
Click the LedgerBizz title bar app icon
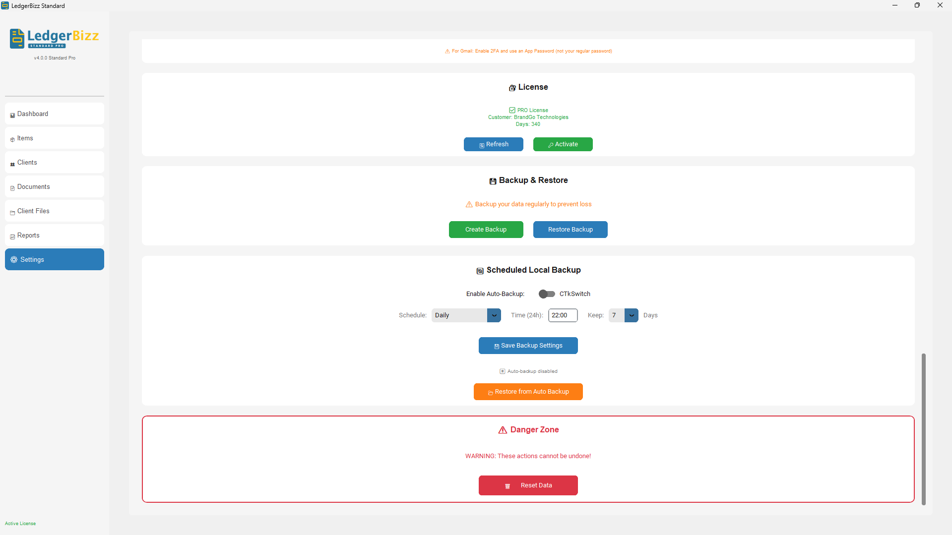5,5
